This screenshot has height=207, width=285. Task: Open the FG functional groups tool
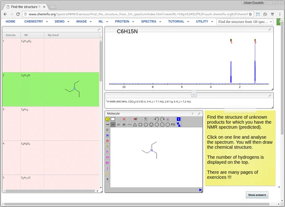click(173, 125)
